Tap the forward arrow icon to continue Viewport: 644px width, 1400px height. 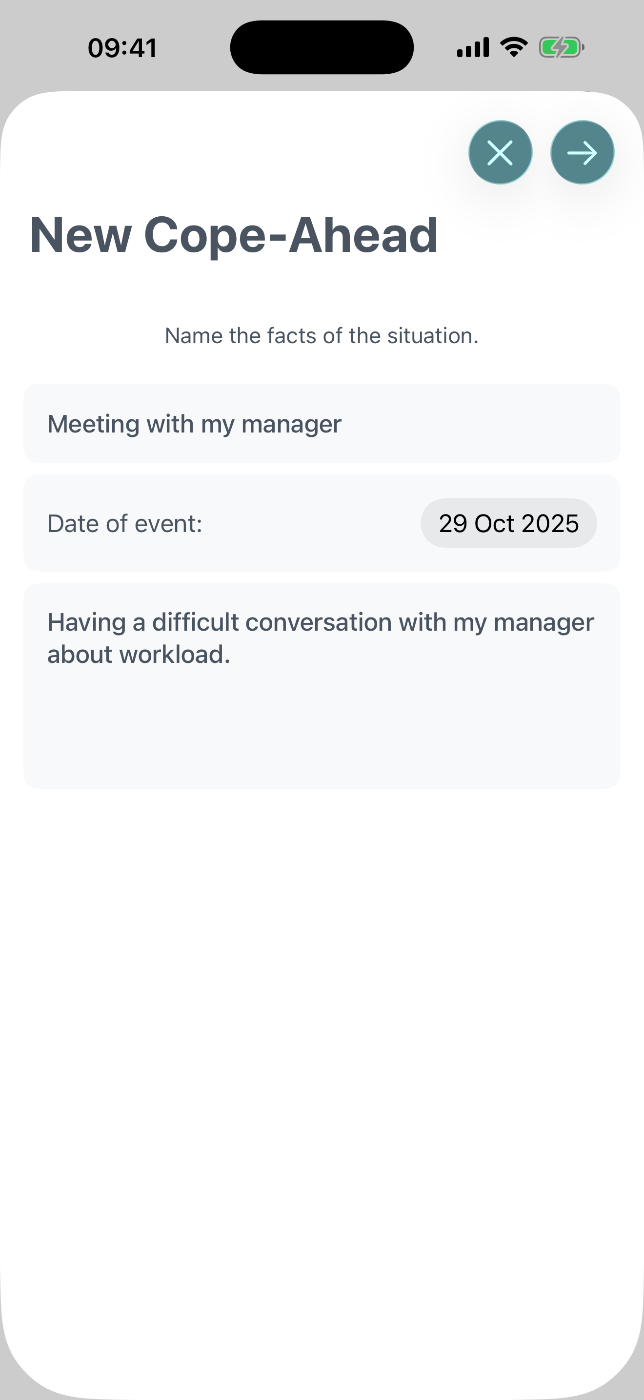pyautogui.click(x=582, y=152)
